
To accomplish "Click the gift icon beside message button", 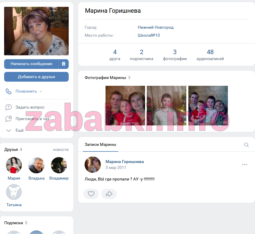I will [x=64, y=64].
